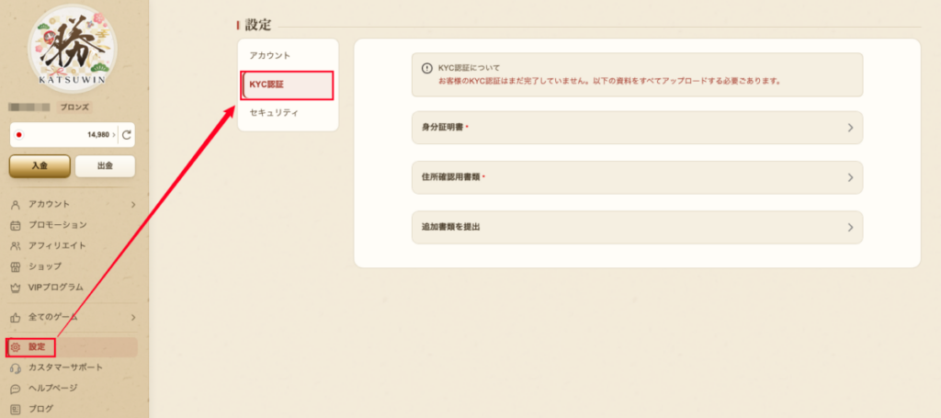Click the カスタマーサポート headset icon
This screenshot has height=418, width=941.
(x=16, y=367)
